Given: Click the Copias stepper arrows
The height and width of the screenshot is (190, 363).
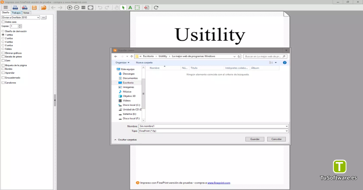Looking at the screenshot, I should [20, 26].
